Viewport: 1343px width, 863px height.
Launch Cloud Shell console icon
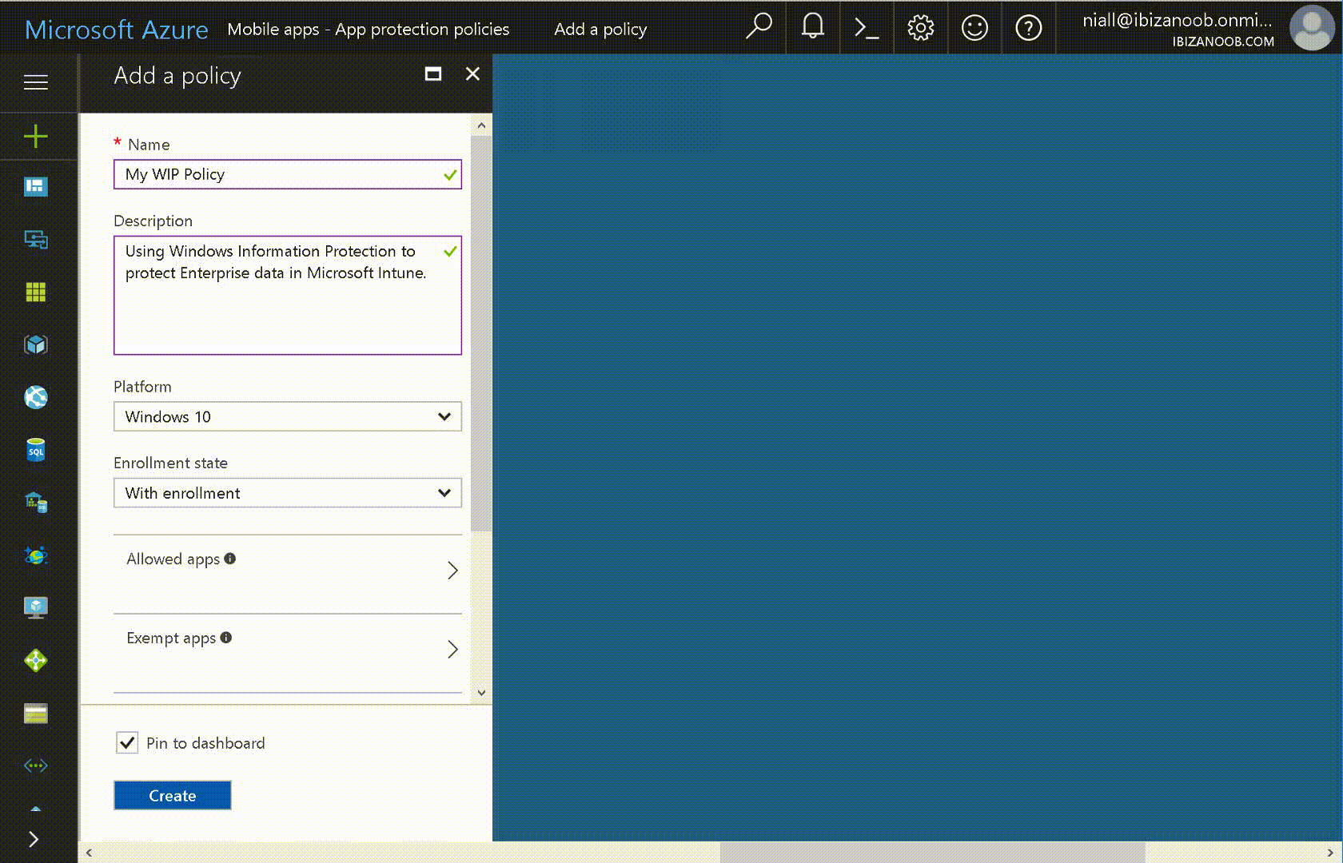click(x=867, y=28)
